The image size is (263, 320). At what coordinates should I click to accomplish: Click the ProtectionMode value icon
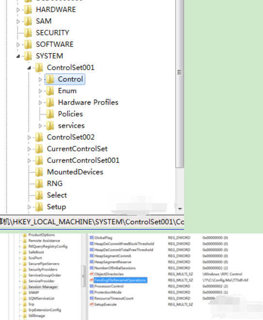(x=92, y=292)
